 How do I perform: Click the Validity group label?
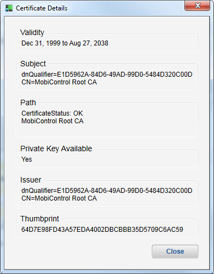pyautogui.click(x=32, y=32)
